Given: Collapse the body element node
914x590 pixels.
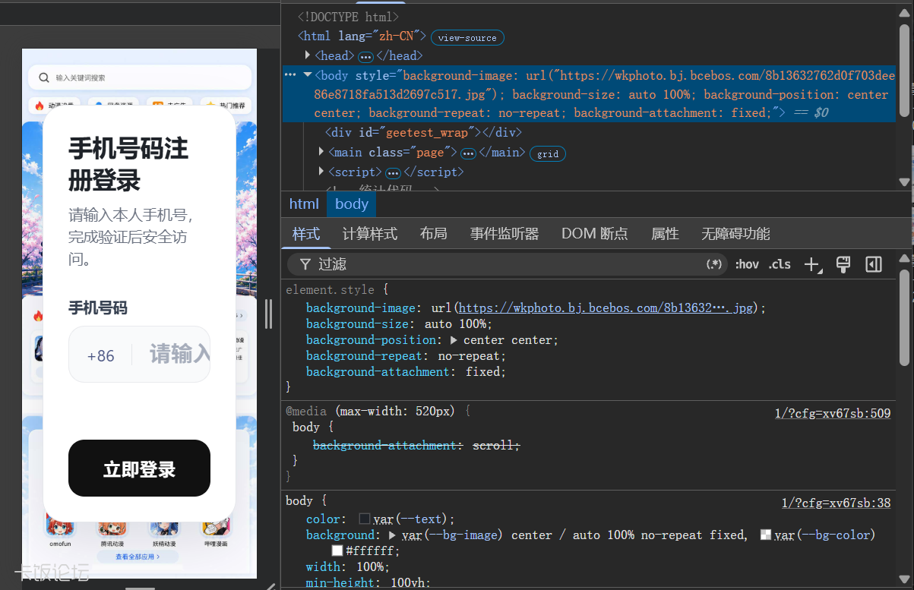Looking at the screenshot, I should (308, 75).
